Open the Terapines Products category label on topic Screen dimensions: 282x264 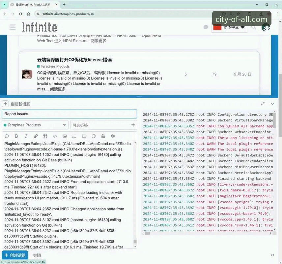[53, 66]
